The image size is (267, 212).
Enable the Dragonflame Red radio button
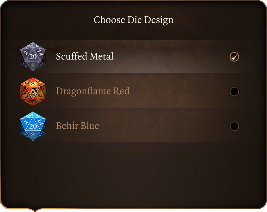coord(234,91)
